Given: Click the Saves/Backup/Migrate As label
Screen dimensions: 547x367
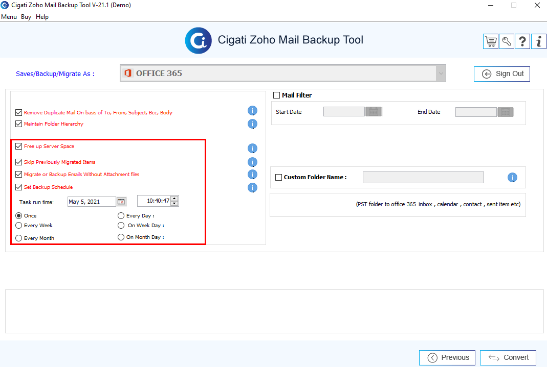Looking at the screenshot, I should (55, 74).
